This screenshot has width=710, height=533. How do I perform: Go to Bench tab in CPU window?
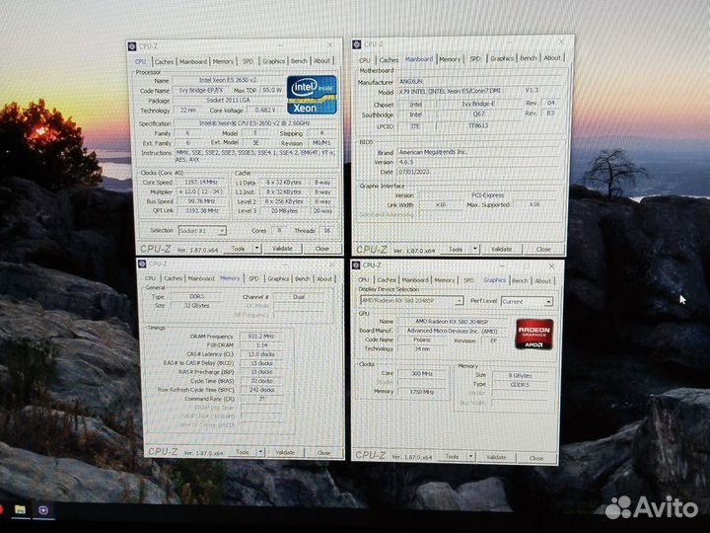point(299,61)
